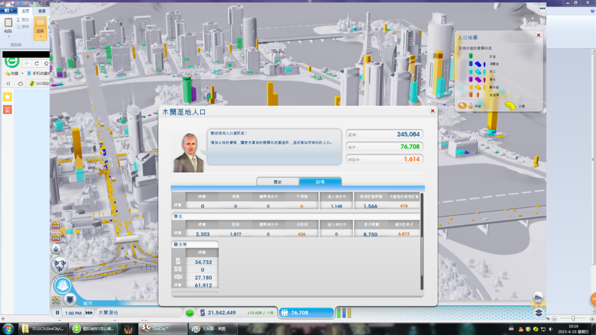Click the green at-home legend swatch

point(471,56)
